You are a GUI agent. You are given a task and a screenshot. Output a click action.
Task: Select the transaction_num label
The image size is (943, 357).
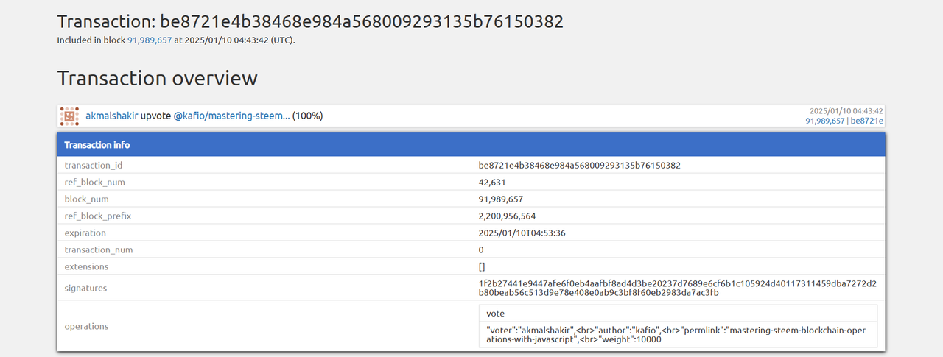coord(99,250)
